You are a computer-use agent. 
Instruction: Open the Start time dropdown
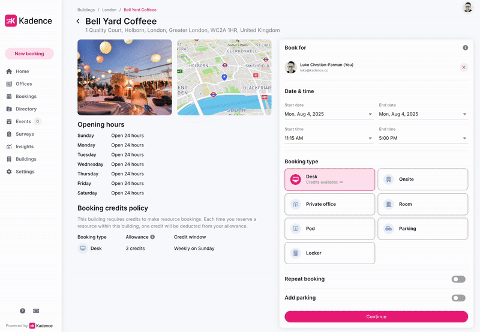(x=329, y=139)
